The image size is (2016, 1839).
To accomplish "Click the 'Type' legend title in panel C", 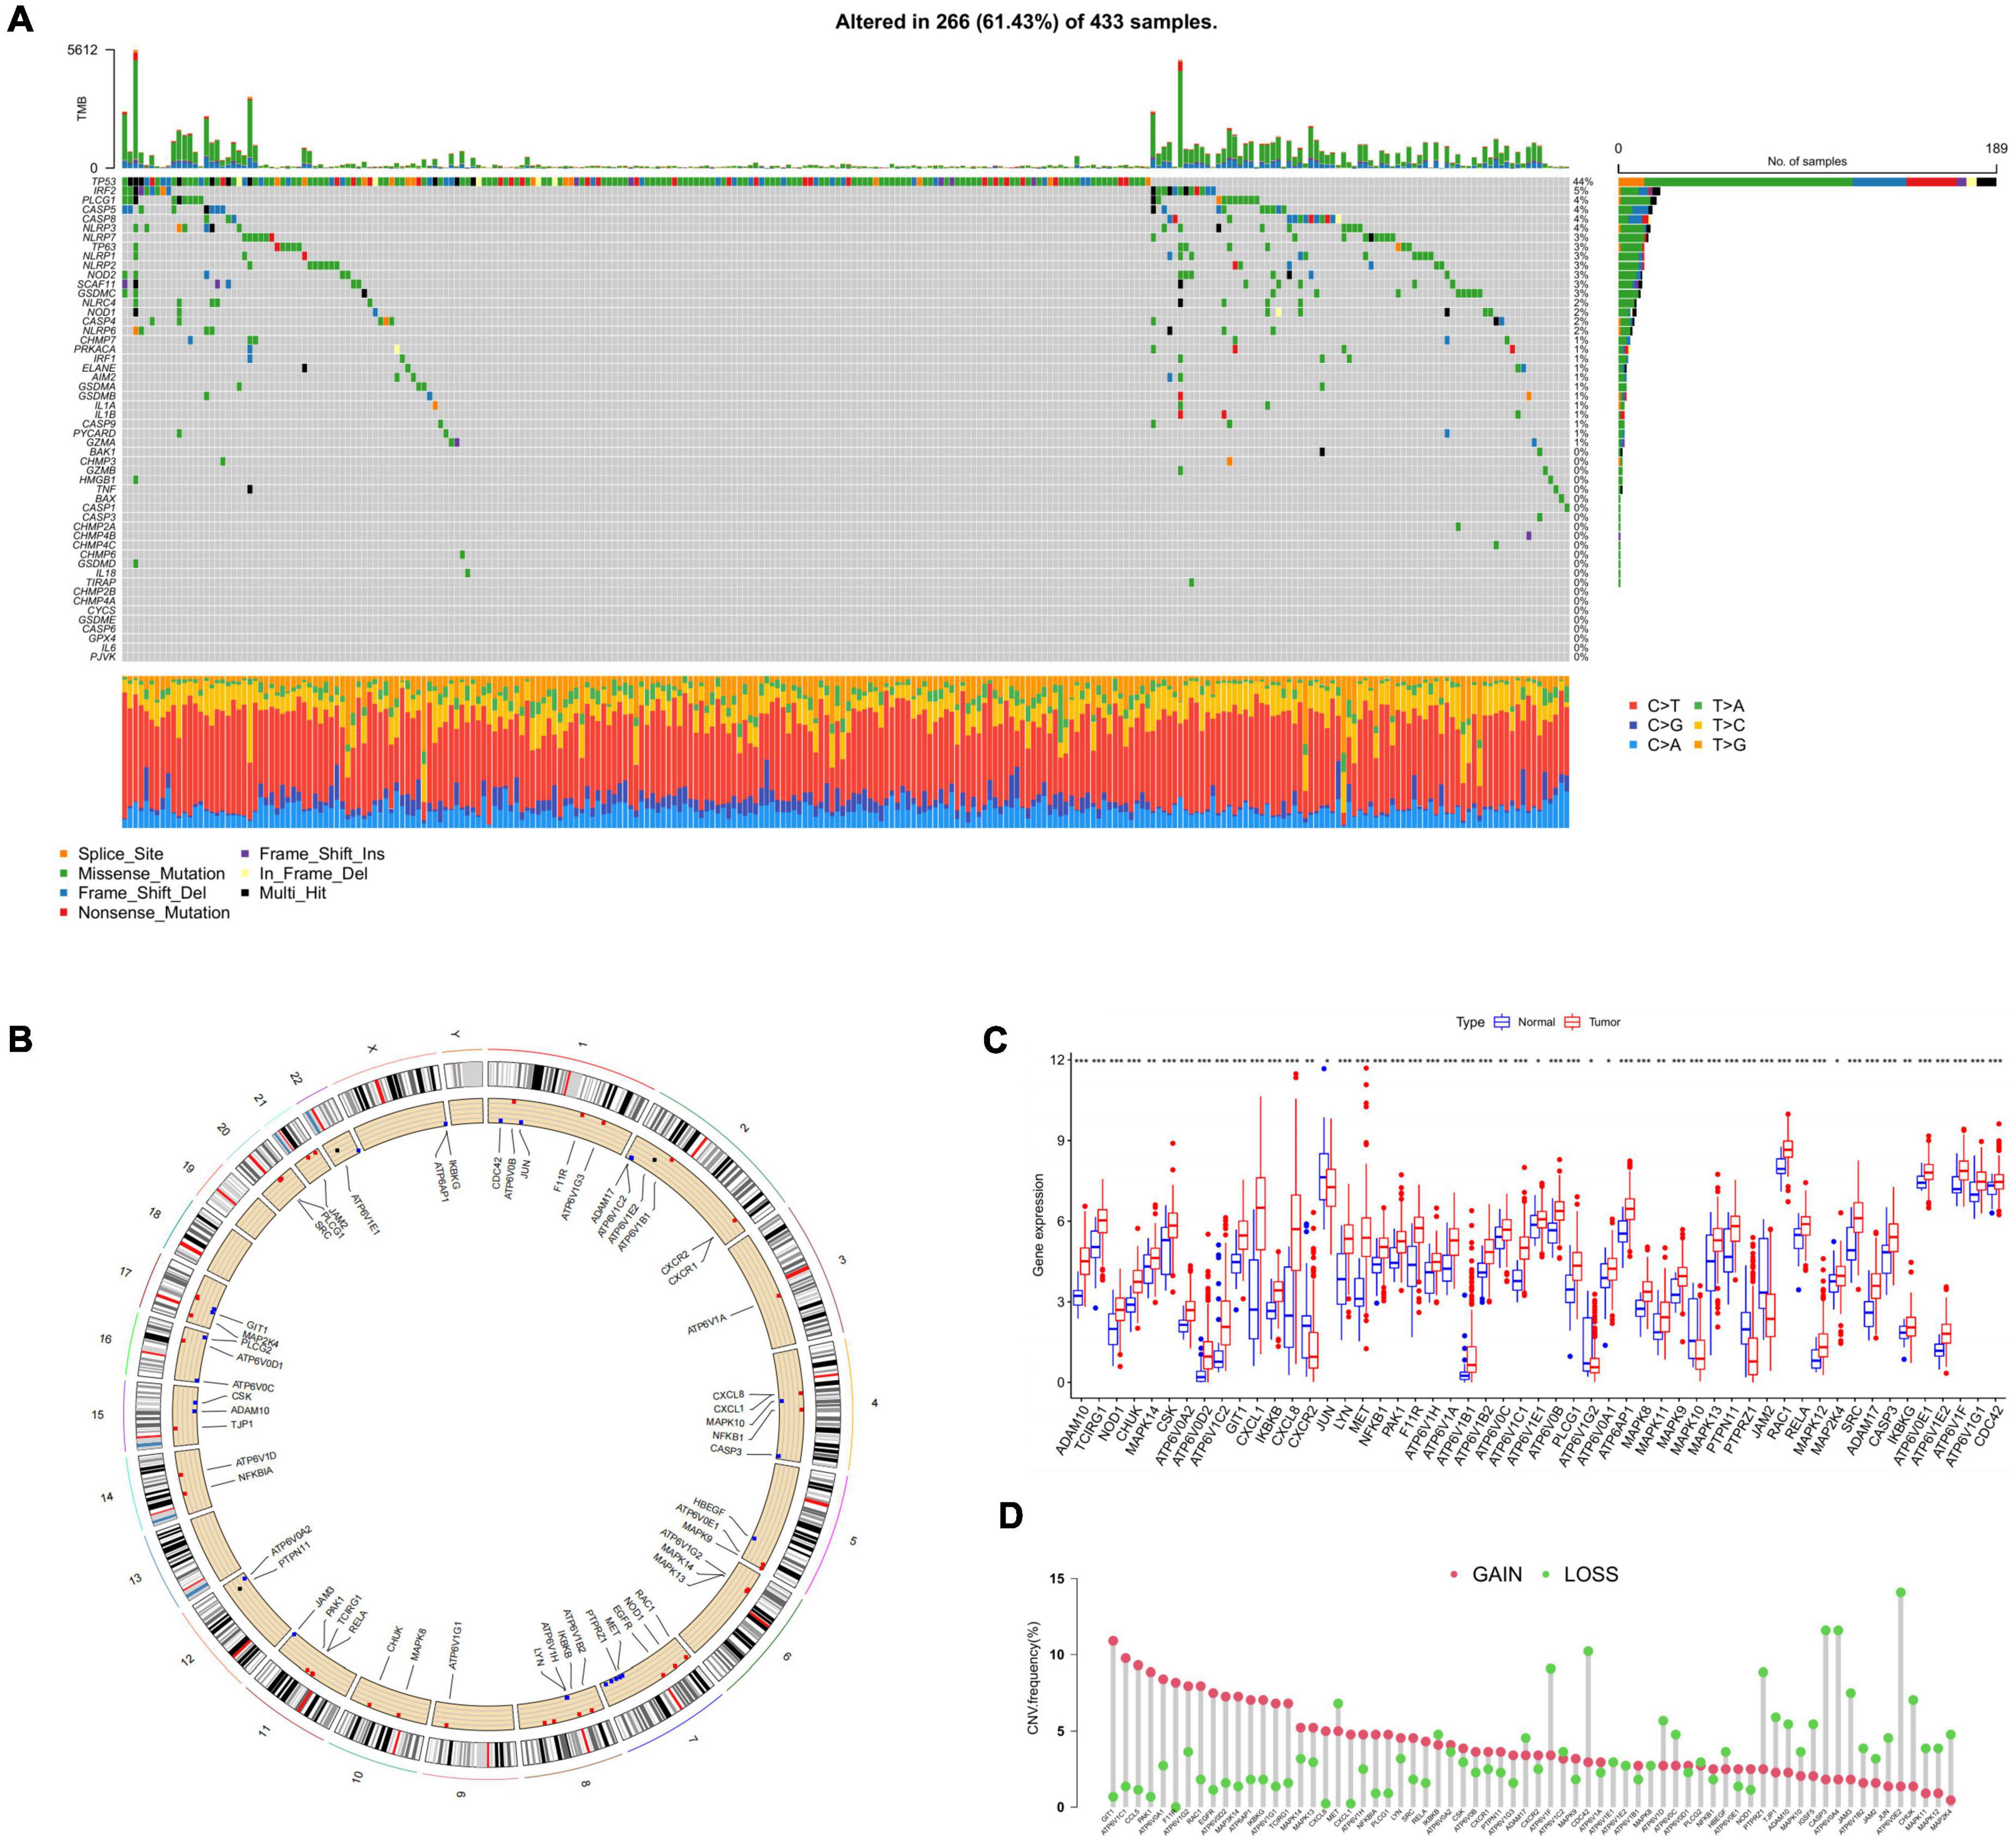I will click(x=1470, y=1023).
